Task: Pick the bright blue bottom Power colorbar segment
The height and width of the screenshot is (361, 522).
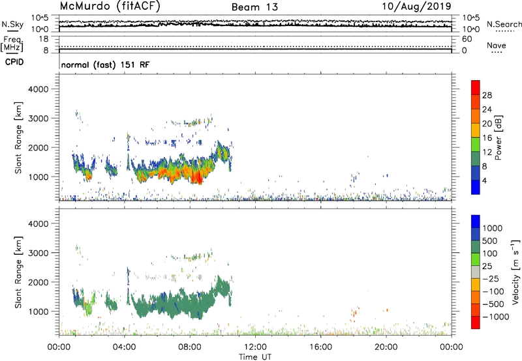Action: pyautogui.click(x=476, y=187)
